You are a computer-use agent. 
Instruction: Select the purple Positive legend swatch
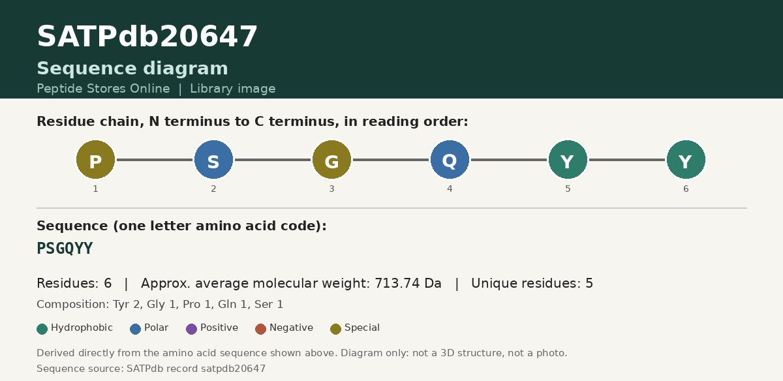click(191, 329)
